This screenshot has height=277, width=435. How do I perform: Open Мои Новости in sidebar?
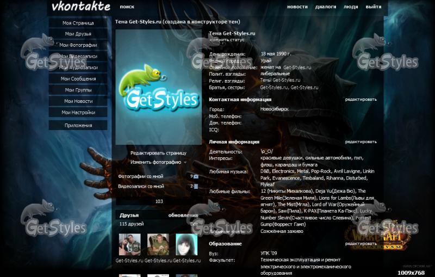[78, 101]
